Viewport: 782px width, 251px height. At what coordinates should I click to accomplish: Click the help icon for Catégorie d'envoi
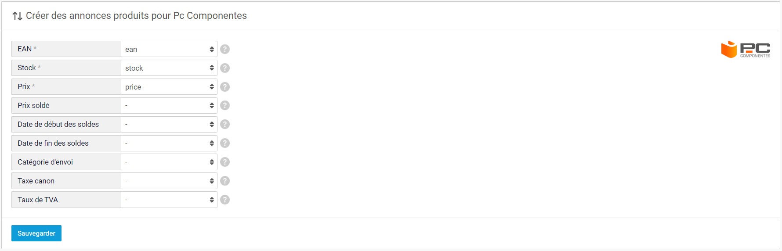225,162
